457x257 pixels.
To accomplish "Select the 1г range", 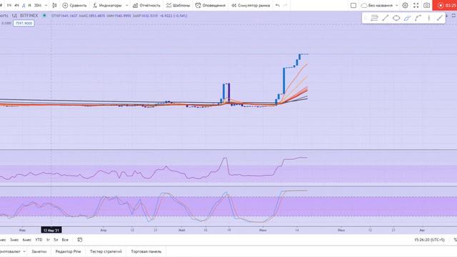I will [x=48, y=240].
